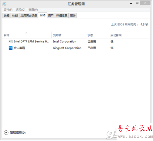Sort by the 发布者 column header

click(x=69, y=35)
